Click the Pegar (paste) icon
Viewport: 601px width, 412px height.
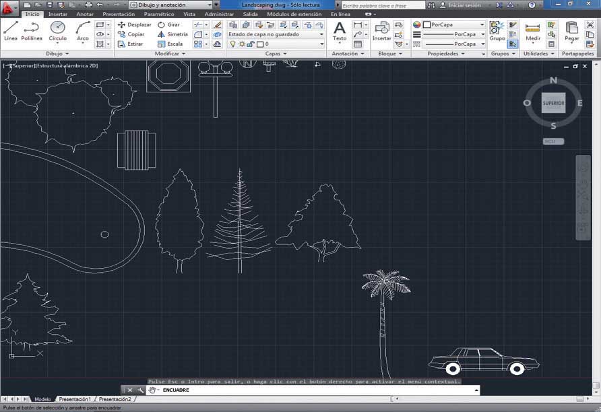[571, 31]
